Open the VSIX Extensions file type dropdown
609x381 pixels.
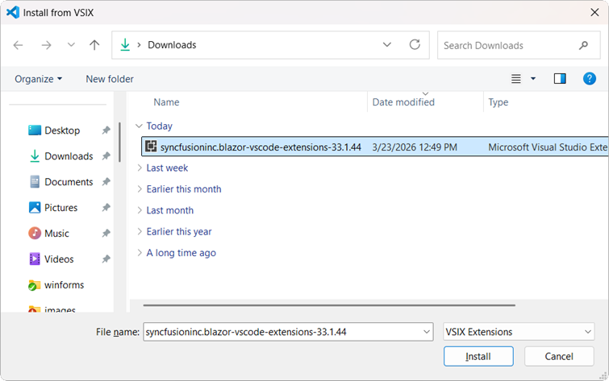(x=519, y=332)
